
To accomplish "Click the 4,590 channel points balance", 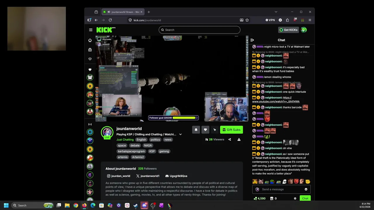I will coord(259,198).
